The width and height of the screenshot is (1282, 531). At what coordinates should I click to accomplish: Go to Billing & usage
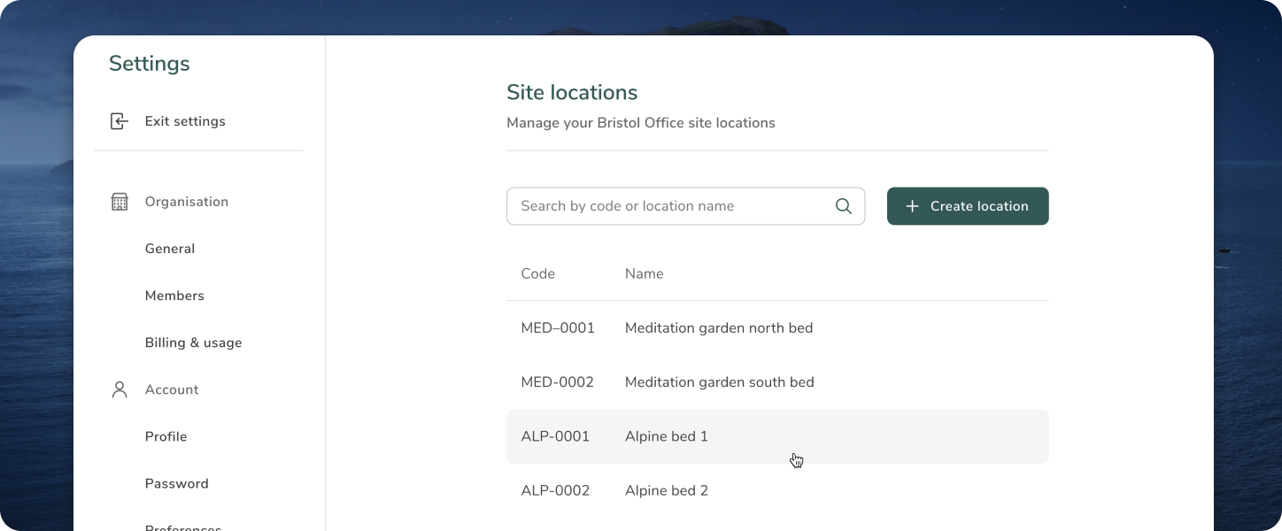tap(193, 342)
